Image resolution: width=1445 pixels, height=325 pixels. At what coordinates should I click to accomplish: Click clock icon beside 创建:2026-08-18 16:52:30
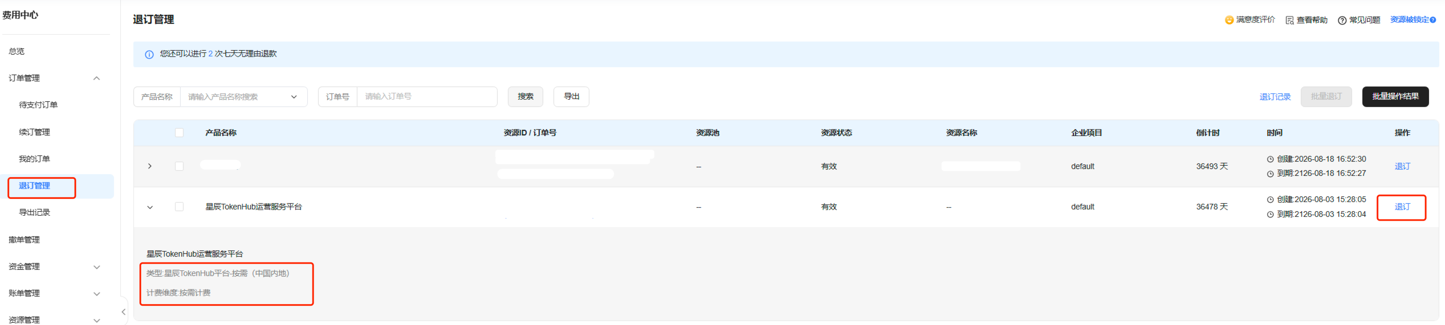coord(1270,159)
